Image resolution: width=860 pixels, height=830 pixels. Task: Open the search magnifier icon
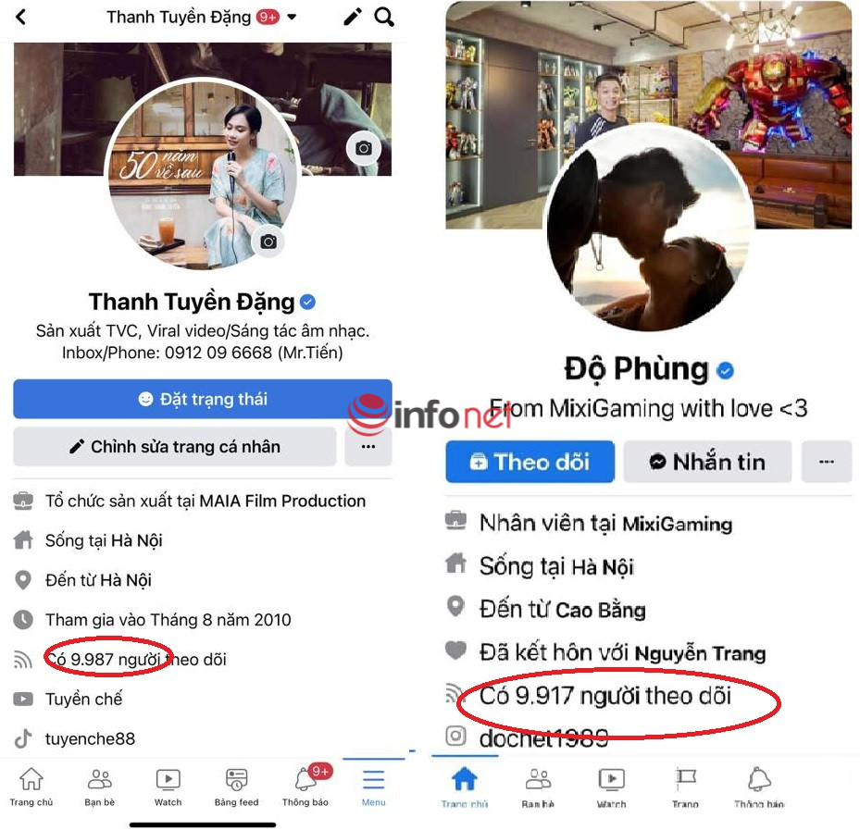(384, 17)
